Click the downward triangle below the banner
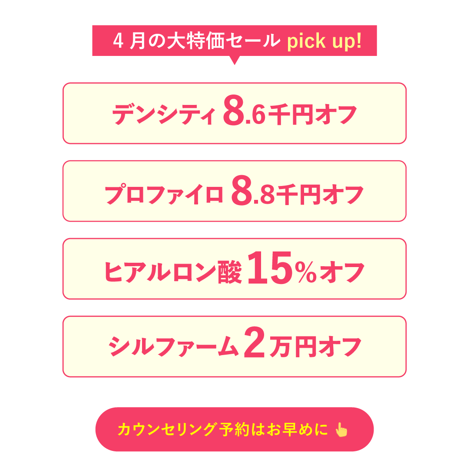This screenshot has width=470, height=470. coord(235,60)
